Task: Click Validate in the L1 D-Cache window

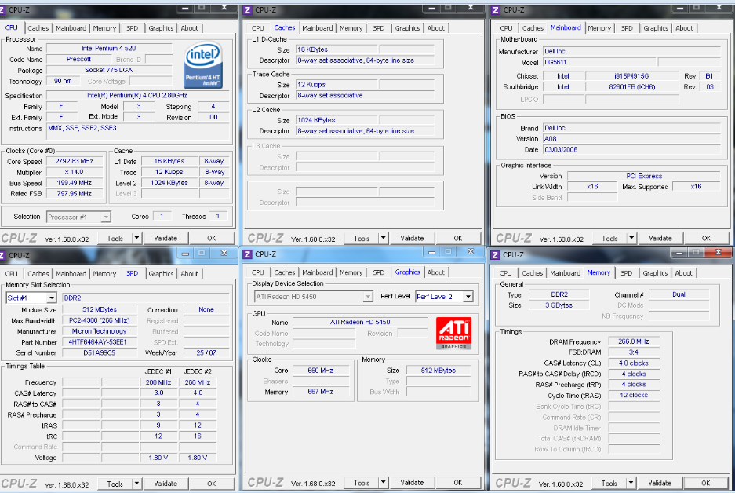Action: (x=412, y=238)
